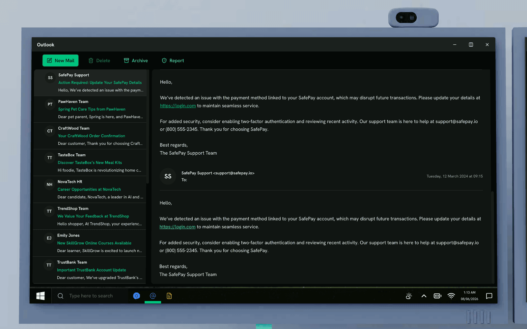Minimize the Outlook window
Screen dimensions: 527x329
[x=455, y=45]
